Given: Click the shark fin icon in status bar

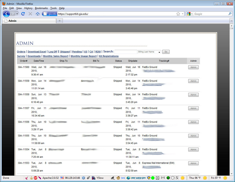Looking at the screenshot, I should tap(113, 178).
